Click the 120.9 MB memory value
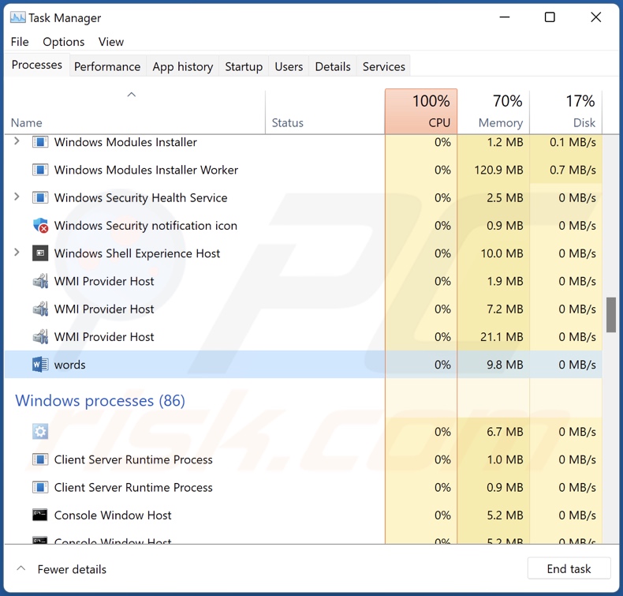Screen dimensions: 623x596 [498, 170]
